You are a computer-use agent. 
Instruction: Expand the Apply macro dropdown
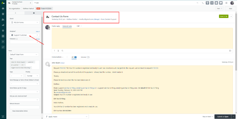click(67, 117)
